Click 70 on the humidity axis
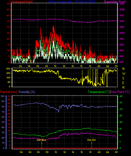 [3, 112]
